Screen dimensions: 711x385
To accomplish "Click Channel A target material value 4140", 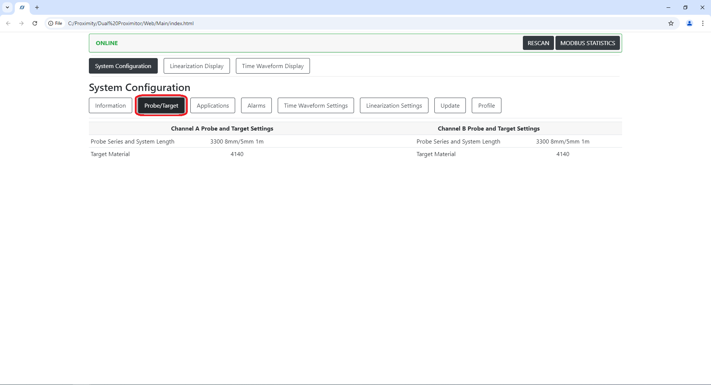I will point(237,154).
